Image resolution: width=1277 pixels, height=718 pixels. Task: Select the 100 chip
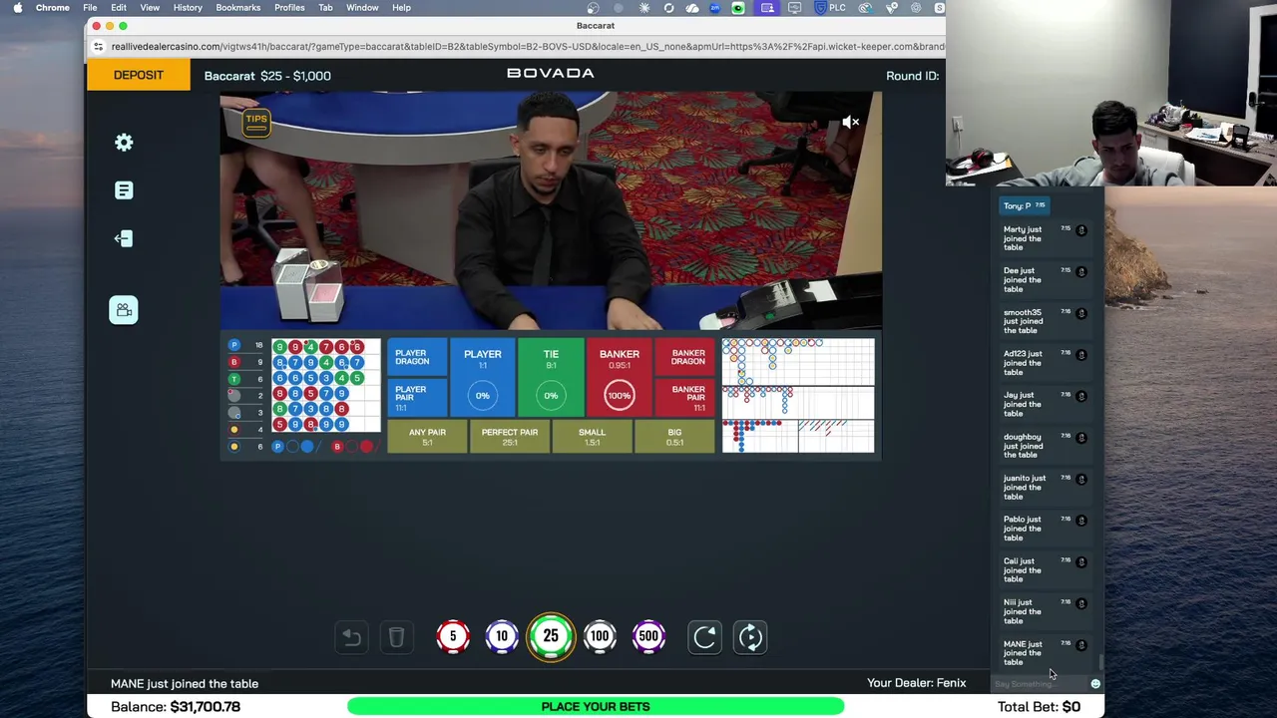(x=600, y=636)
